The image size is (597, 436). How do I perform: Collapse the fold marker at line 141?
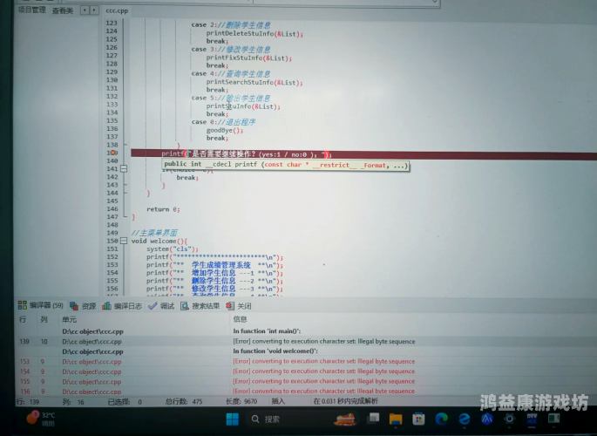pos(126,168)
